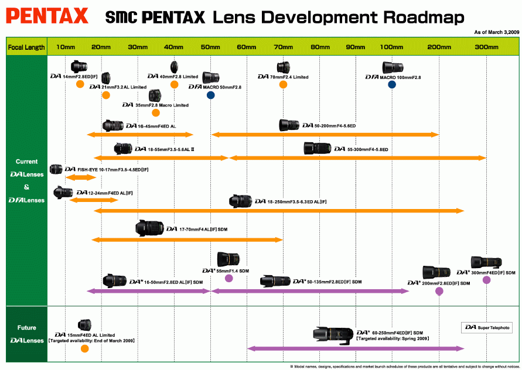Select the purple range bar for DA★ 60-250mm
Viewport: 522px width, 370px height.
click(356, 349)
